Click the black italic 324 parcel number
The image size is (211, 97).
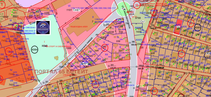(x=160, y=76)
